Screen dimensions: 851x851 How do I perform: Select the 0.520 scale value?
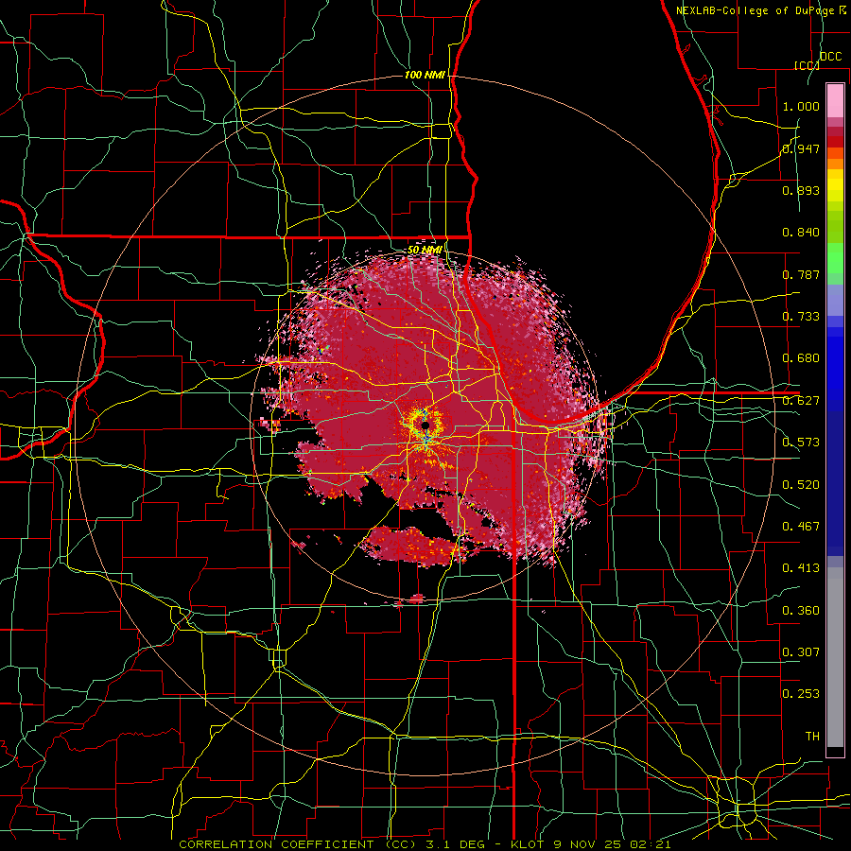coord(801,485)
